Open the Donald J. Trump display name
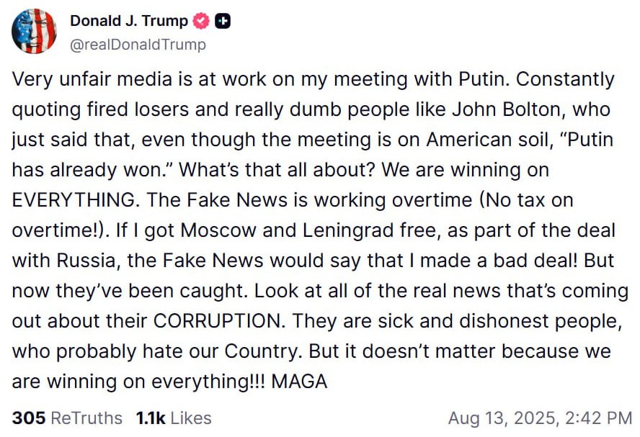 [x=128, y=22]
